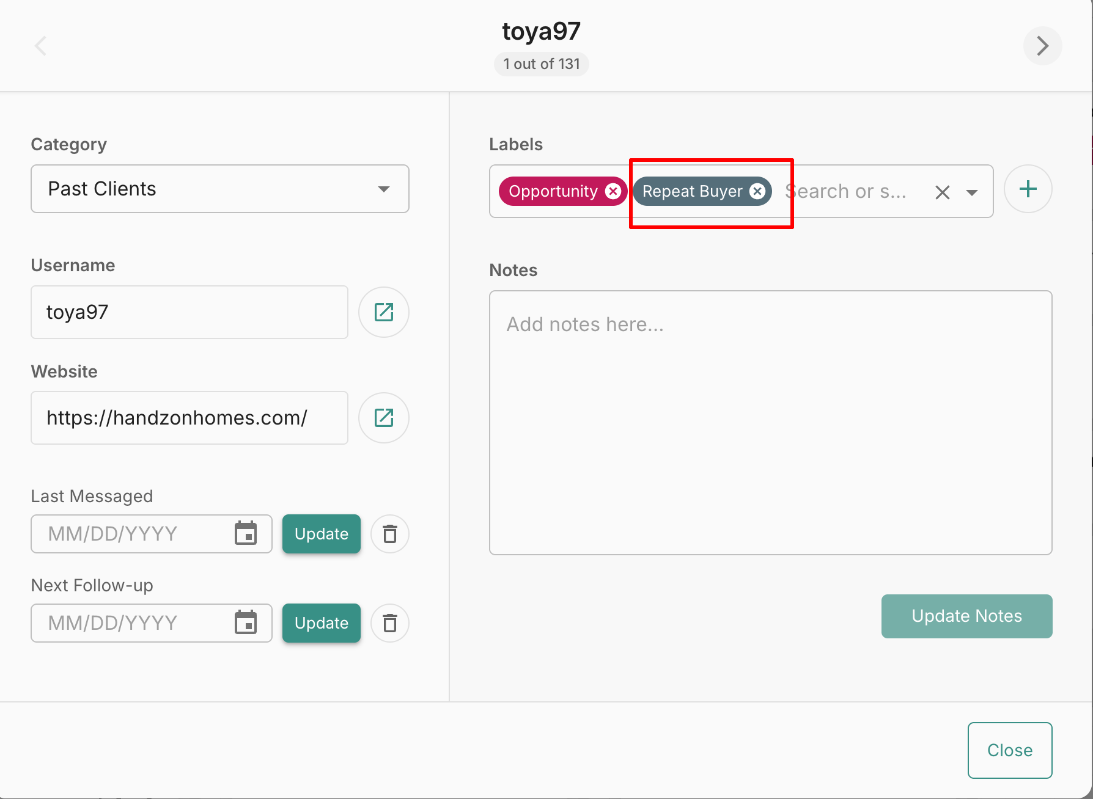Go to the next contact arrow
The width and height of the screenshot is (1093, 799).
(x=1042, y=46)
